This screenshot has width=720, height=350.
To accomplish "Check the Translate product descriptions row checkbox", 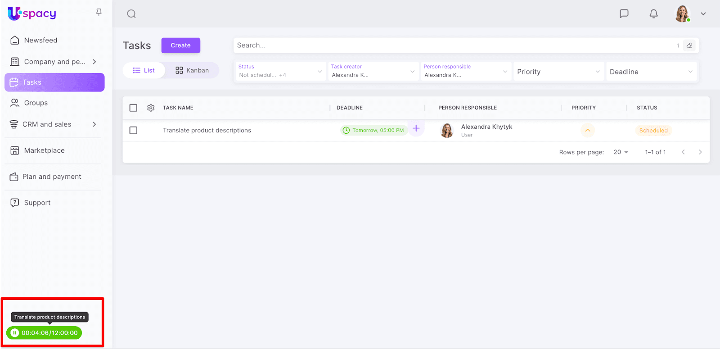I will point(133,130).
